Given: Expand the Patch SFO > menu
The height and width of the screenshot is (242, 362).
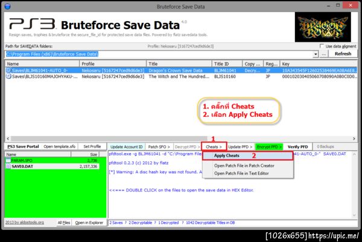Looking at the screenshot, I should [x=159, y=147].
